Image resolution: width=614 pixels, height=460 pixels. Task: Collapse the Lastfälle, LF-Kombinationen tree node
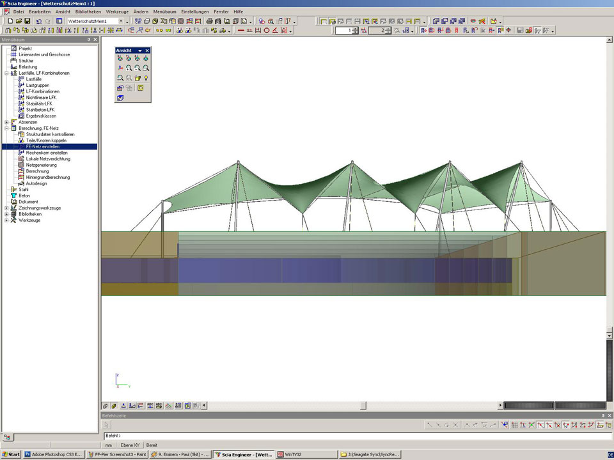point(6,73)
